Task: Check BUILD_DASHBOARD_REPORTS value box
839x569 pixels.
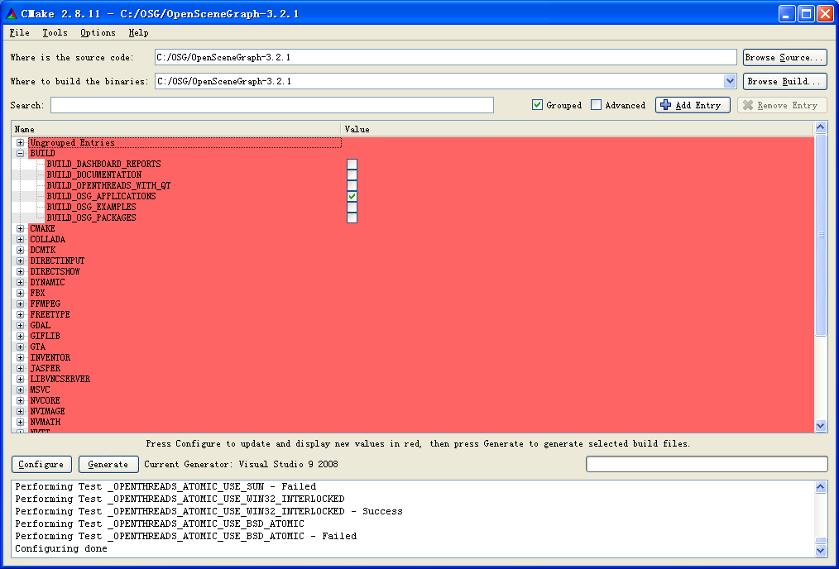Action: coord(352,165)
